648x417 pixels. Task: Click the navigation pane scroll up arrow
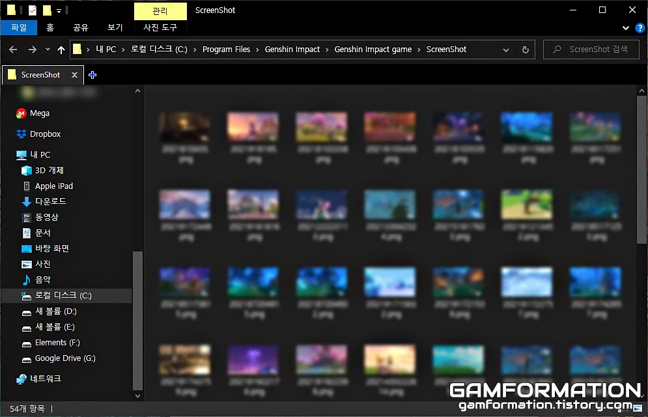click(137, 91)
